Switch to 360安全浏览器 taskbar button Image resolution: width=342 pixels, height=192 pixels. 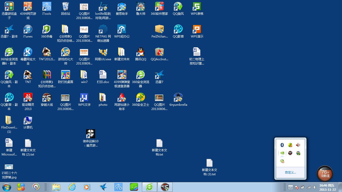(149, 187)
